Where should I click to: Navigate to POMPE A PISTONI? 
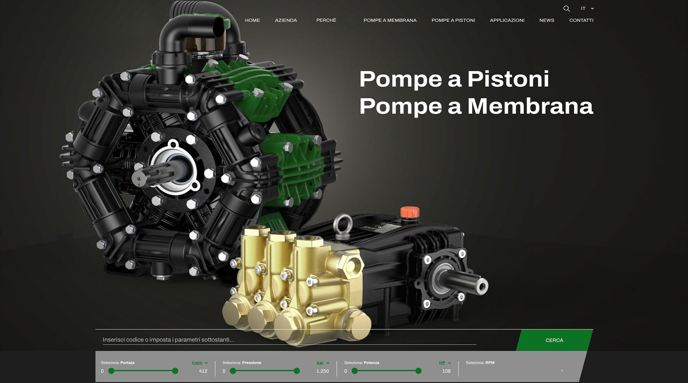coord(453,20)
